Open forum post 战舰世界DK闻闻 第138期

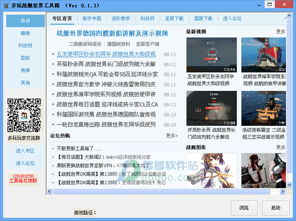coord(111,174)
